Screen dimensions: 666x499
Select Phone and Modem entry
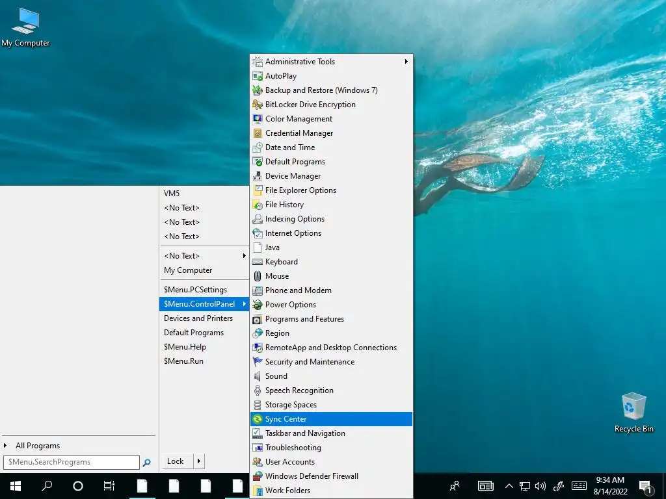[331, 290]
